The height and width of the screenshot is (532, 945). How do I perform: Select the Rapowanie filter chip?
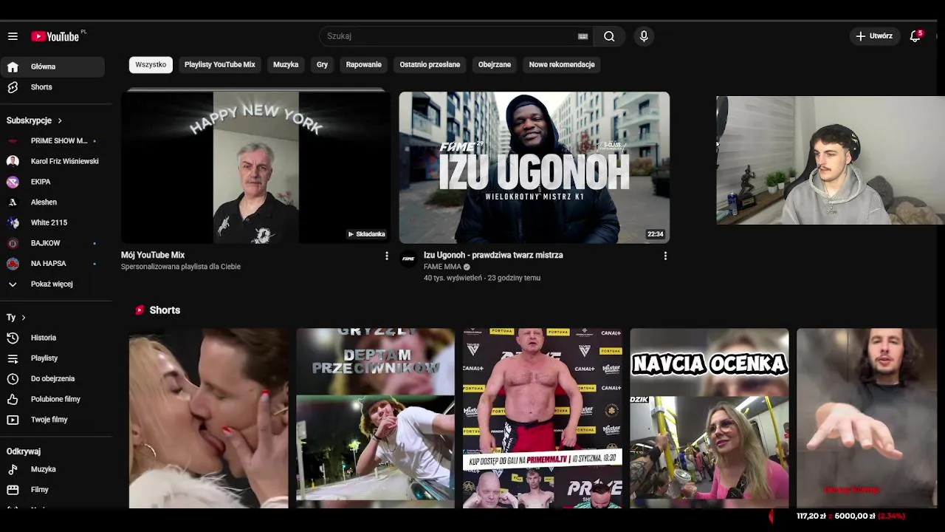coord(364,65)
